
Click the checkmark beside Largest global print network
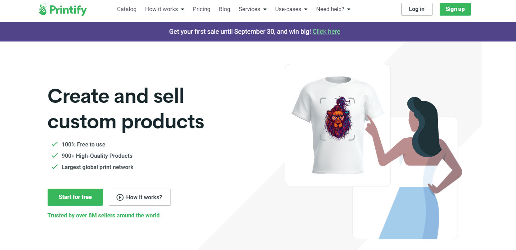[55, 167]
